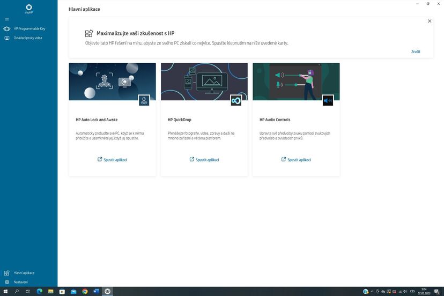Open Ovládací prvky videa in the sidebar

[27, 38]
